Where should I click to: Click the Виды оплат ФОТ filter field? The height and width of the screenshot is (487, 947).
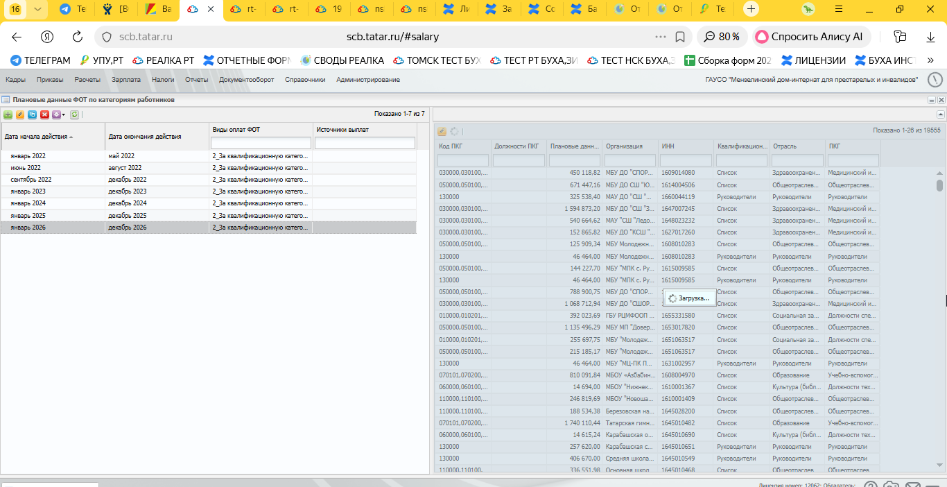pos(261,143)
